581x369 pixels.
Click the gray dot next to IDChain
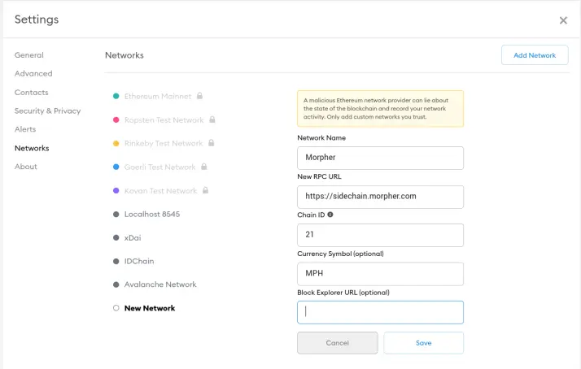pyautogui.click(x=116, y=261)
